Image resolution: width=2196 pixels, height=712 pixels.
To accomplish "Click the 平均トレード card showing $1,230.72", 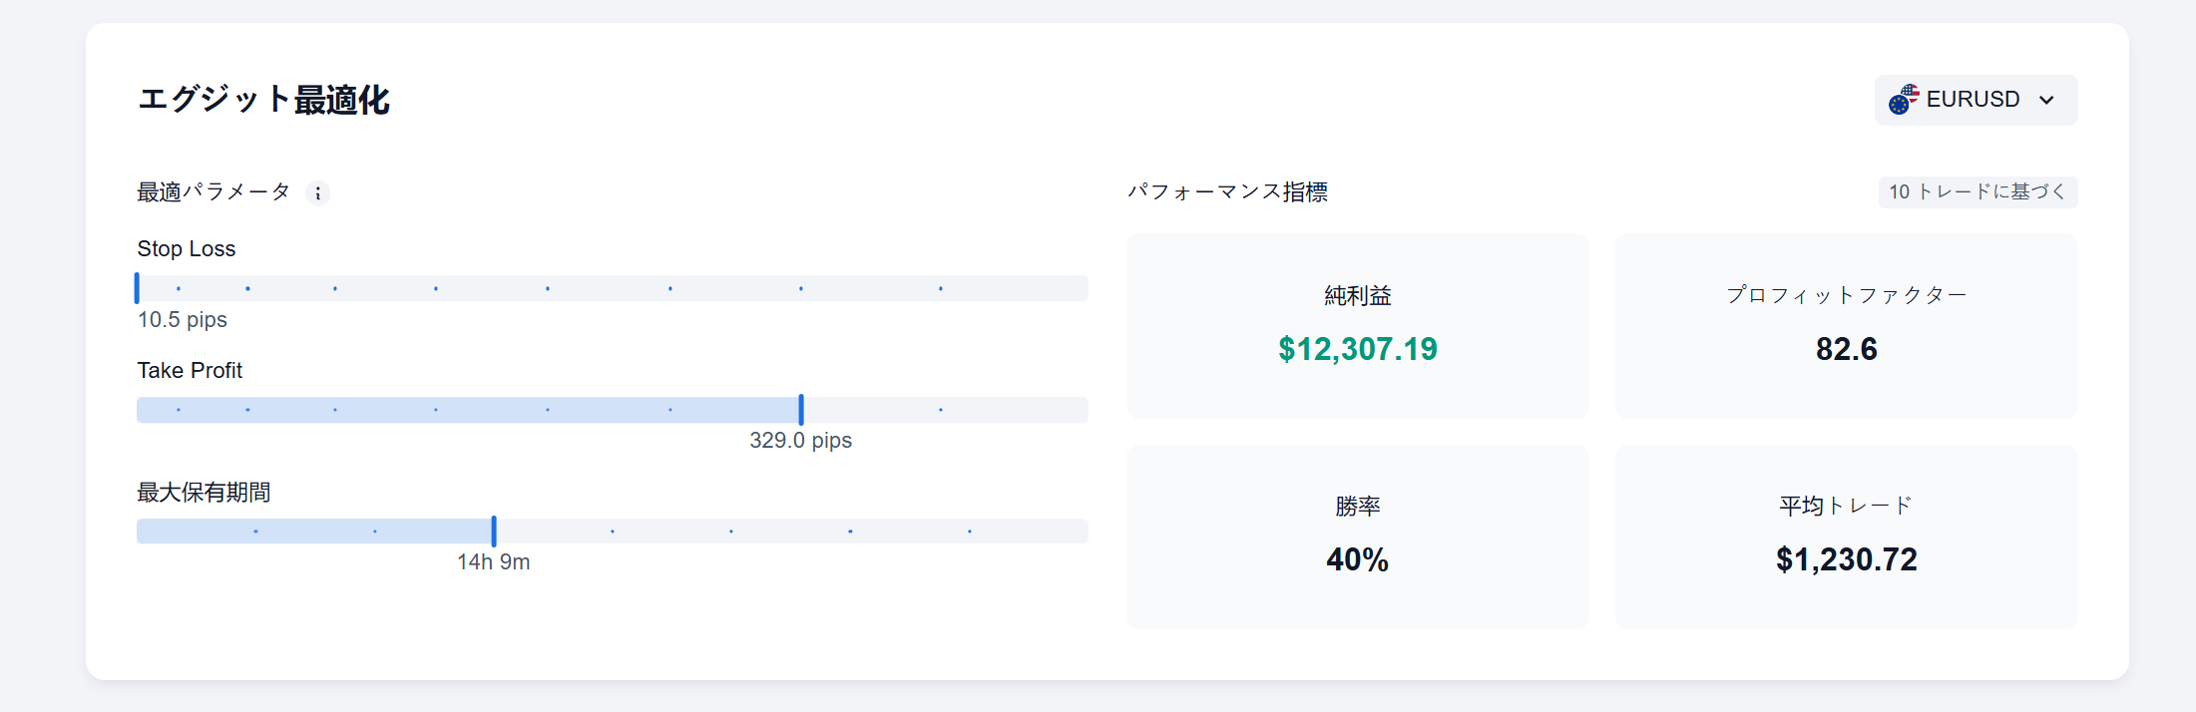I will [x=1847, y=535].
